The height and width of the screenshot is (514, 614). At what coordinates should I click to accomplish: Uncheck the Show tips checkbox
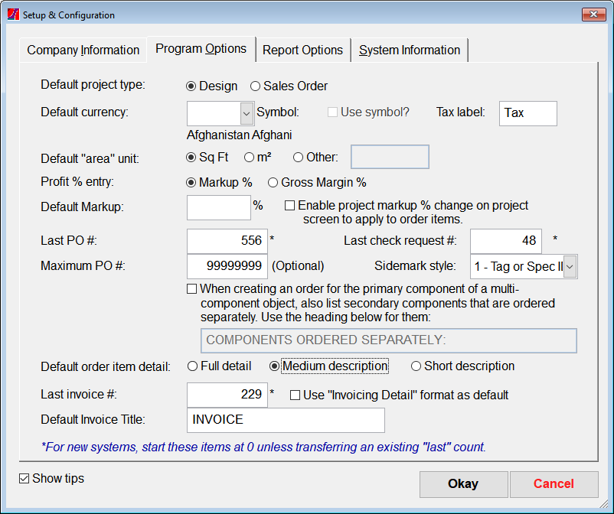click(24, 478)
